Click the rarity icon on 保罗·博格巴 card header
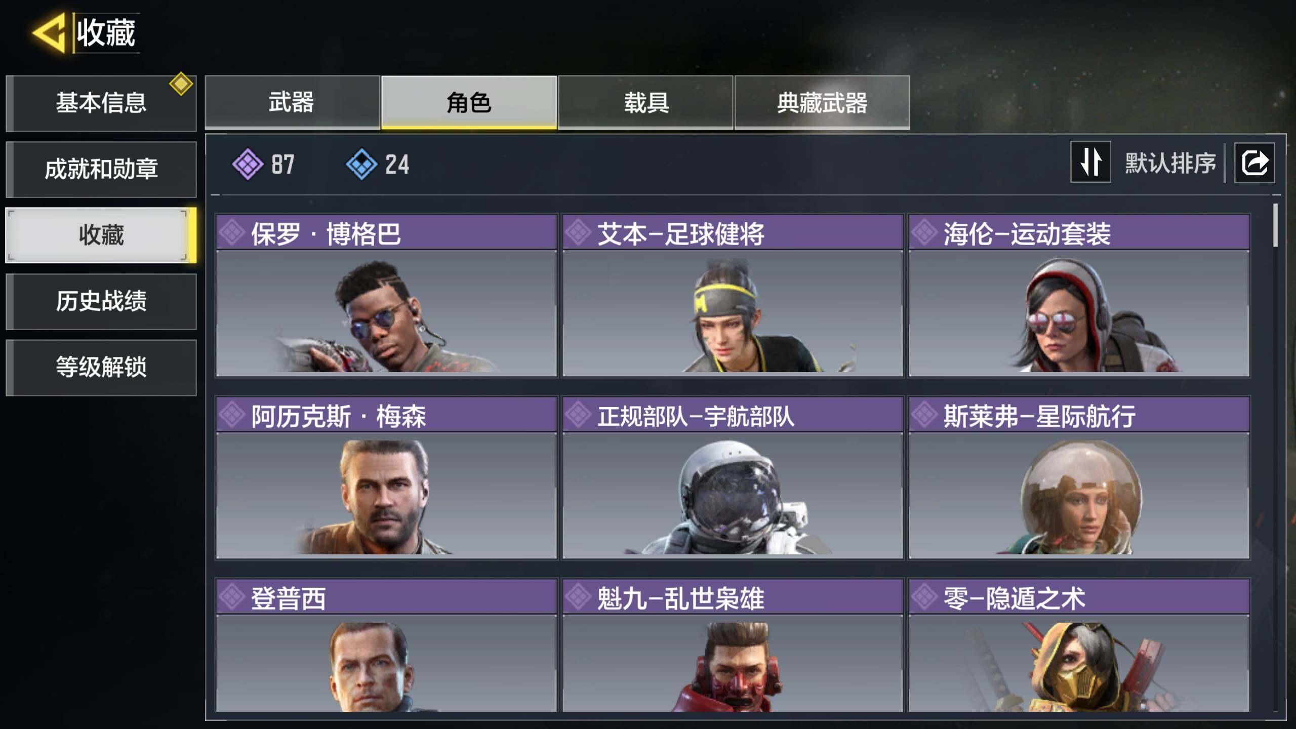 pyautogui.click(x=232, y=232)
